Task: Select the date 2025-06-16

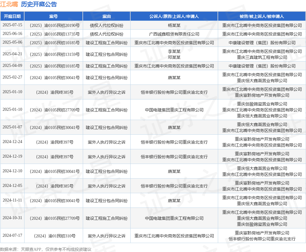Action: (x=12, y=33)
